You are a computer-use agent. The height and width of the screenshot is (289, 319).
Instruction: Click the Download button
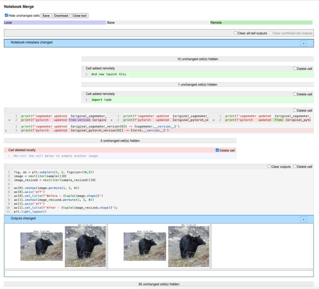[61, 15]
